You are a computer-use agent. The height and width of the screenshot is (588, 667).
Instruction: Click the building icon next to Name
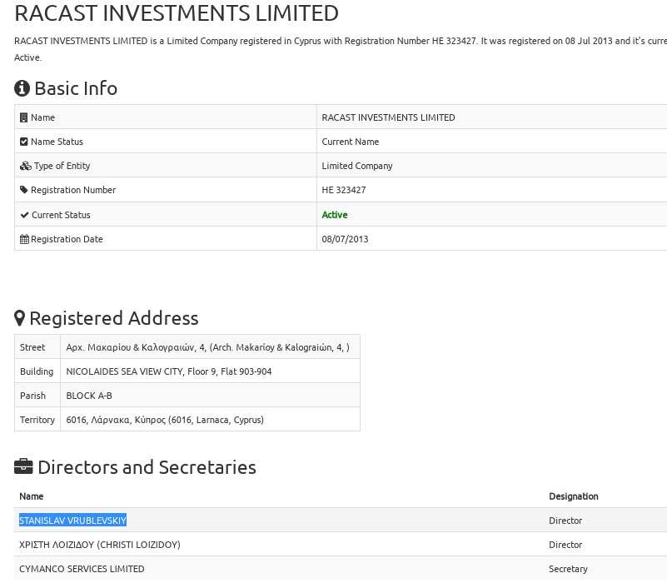(24, 117)
